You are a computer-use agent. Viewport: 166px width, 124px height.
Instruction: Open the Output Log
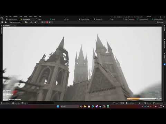tap(16, 103)
